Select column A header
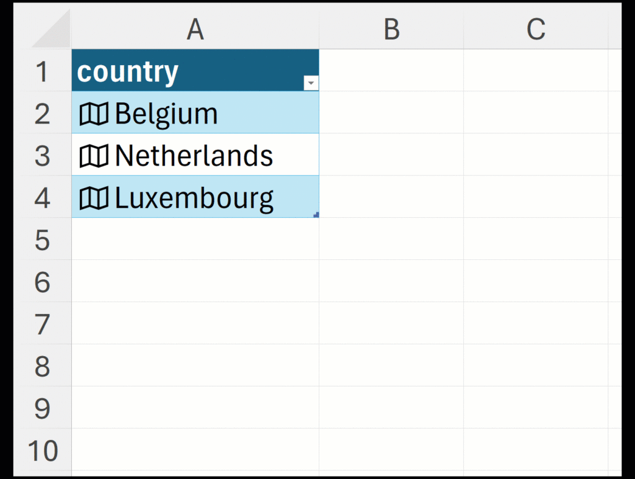This screenshot has width=635, height=479. 195,29
